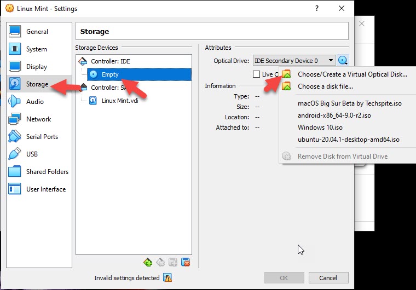Open the Network settings section

click(x=38, y=119)
